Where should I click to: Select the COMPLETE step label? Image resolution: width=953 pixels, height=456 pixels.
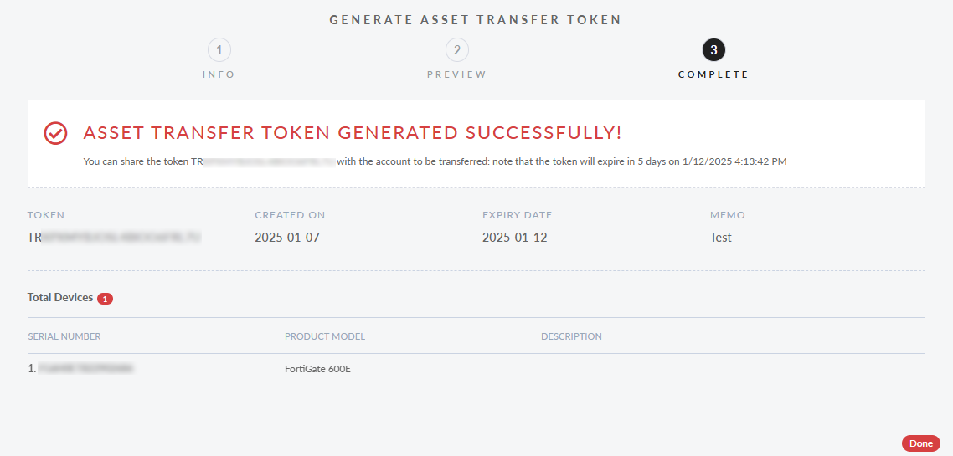coord(713,74)
